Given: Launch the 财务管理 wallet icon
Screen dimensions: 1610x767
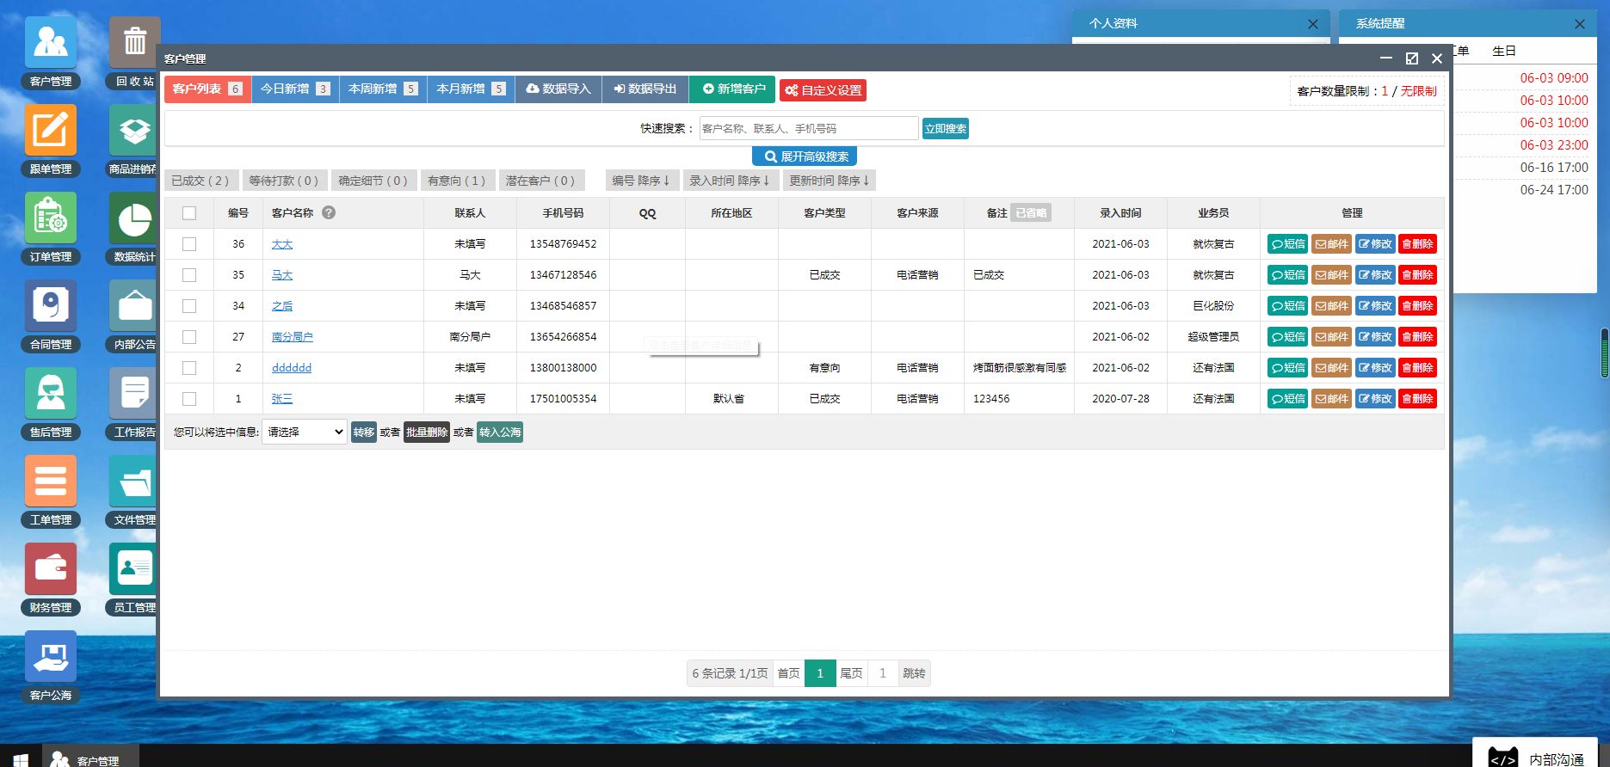Looking at the screenshot, I should tap(51, 569).
